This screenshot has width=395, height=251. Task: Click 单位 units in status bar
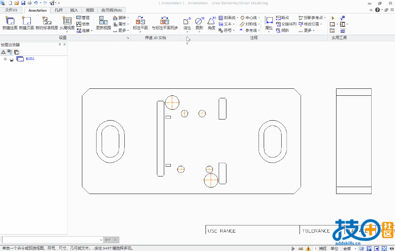click(334, 248)
